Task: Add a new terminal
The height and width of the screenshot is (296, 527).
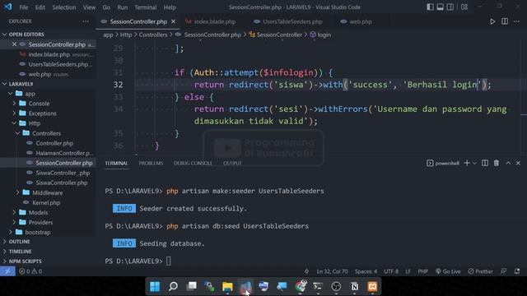Action: (467, 163)
